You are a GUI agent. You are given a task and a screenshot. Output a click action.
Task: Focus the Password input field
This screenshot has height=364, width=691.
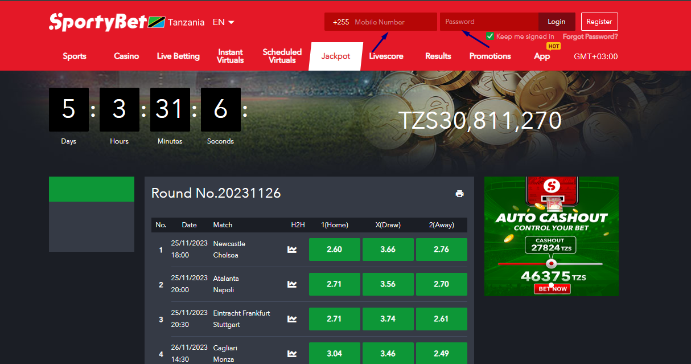489,22
